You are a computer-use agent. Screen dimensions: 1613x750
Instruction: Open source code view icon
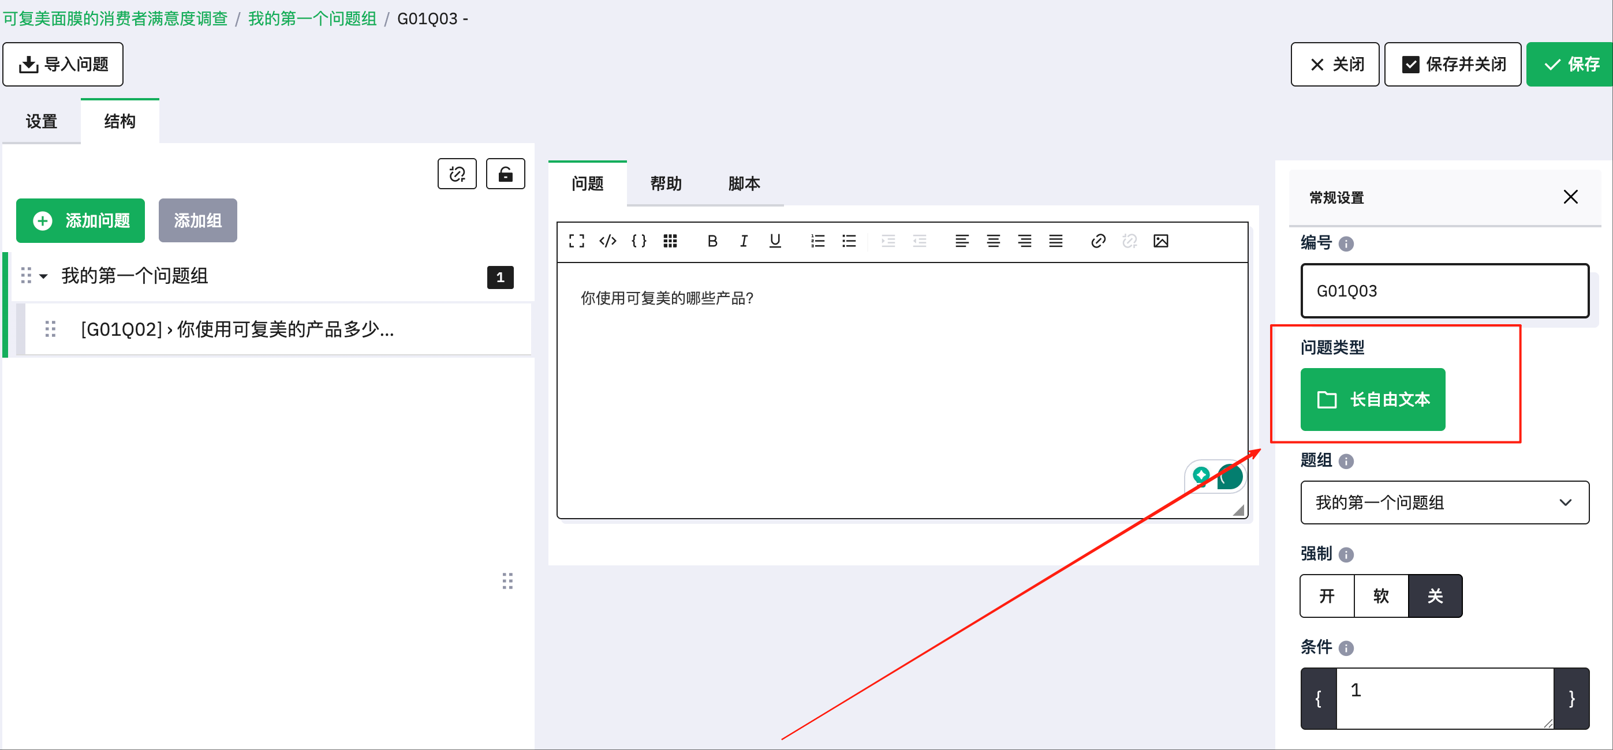[x=608, y=241]
